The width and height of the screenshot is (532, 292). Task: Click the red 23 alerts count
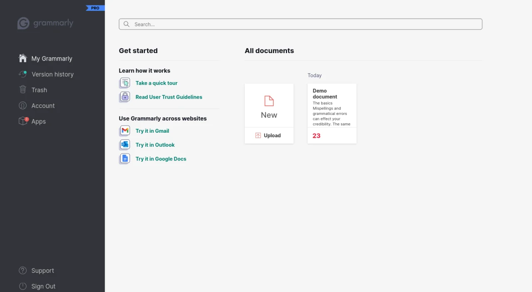316,136
